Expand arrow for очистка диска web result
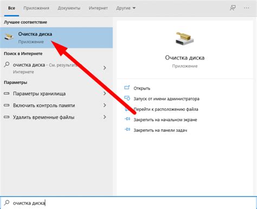The width and height of the screenshot is (257, 209). tap(105, 68)
